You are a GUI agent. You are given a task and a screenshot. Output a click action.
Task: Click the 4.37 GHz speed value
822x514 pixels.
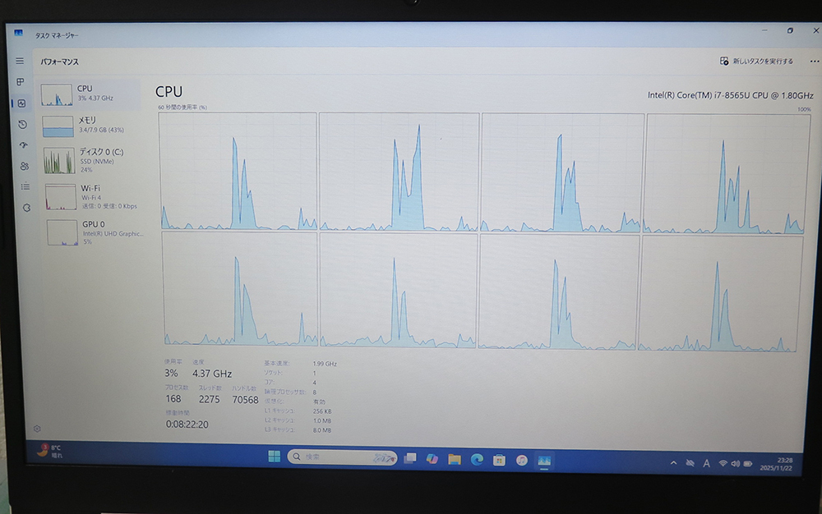(x=212, y=374)
